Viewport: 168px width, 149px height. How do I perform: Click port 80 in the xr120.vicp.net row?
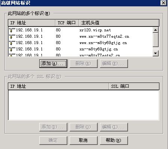point(58,30)
